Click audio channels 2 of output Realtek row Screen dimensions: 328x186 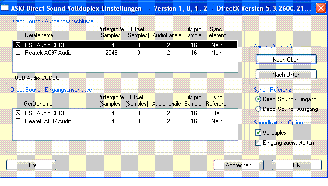coord(168,53)
